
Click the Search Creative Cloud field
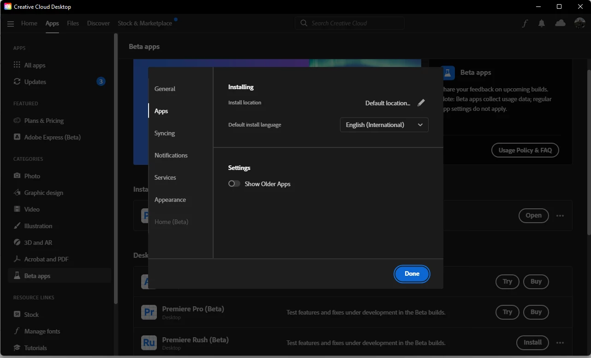pos(350,23)
